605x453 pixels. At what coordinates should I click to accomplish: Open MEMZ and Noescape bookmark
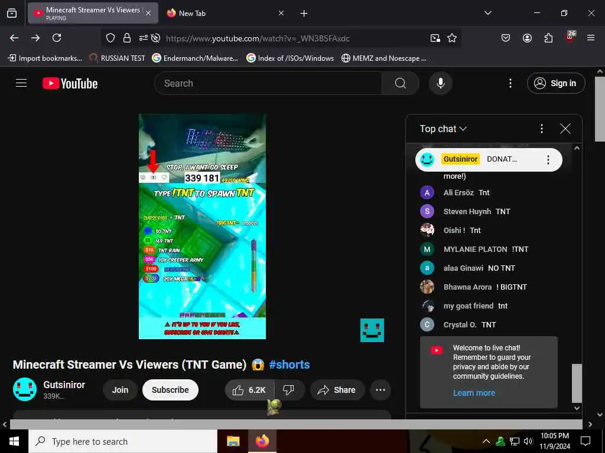coord(384,58)
